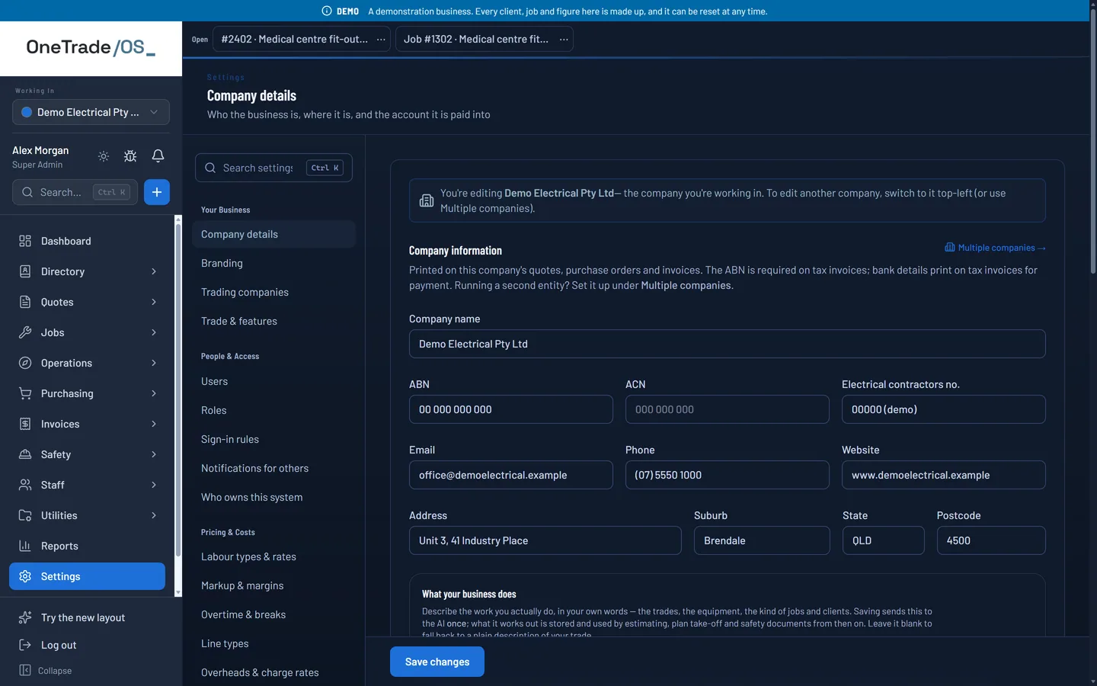1097x686 pixels.
Task: Click Save changes button
Action: pyautogui.click(x=437, y=662)
